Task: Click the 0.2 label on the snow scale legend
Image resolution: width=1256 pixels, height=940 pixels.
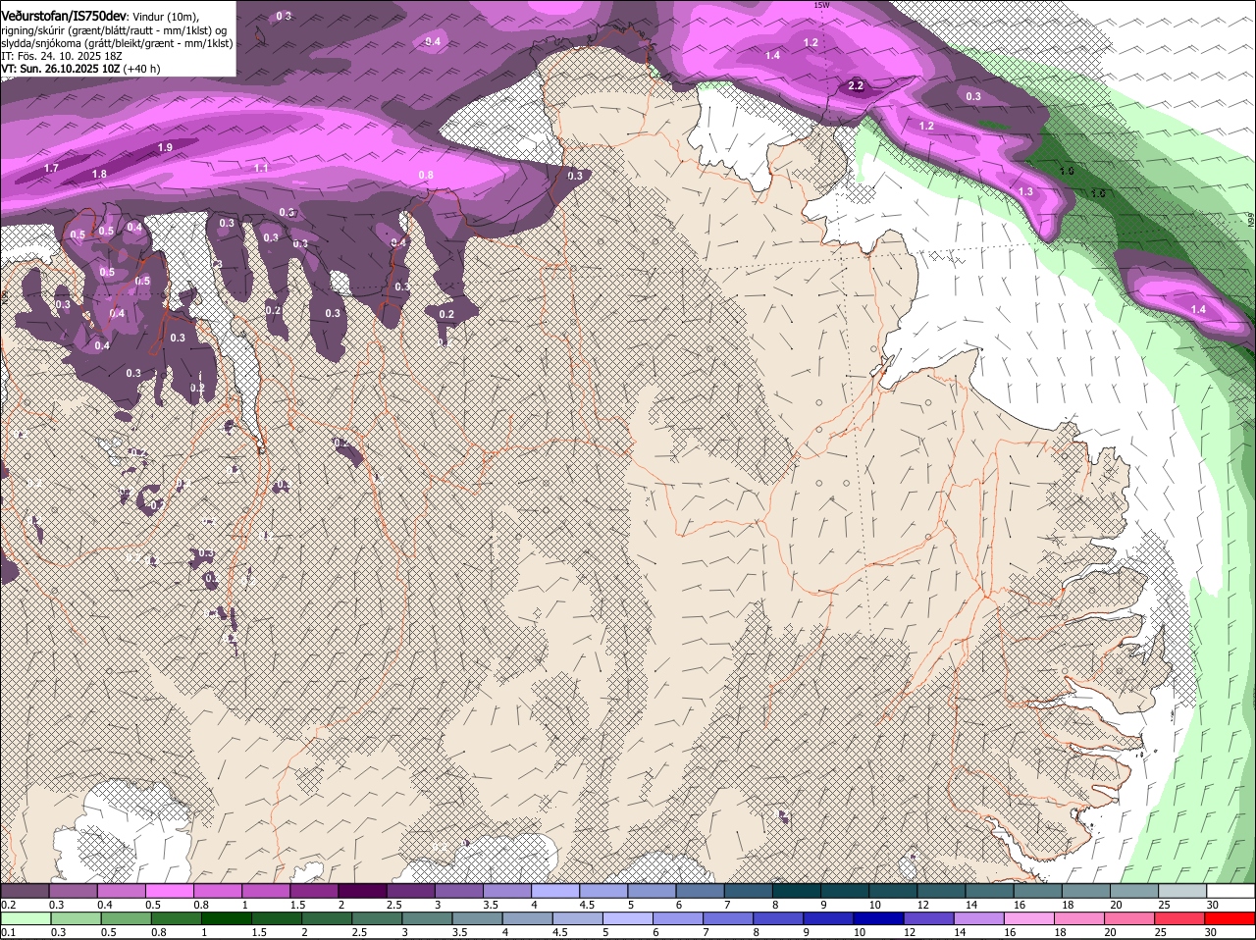Action: click(x=8, y=905)
